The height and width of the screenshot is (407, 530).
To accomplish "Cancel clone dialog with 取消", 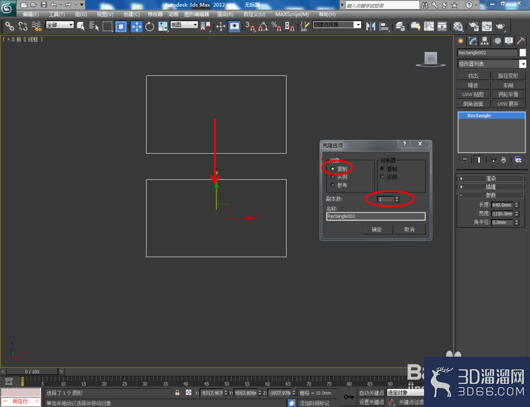I will tap(410, 229).
